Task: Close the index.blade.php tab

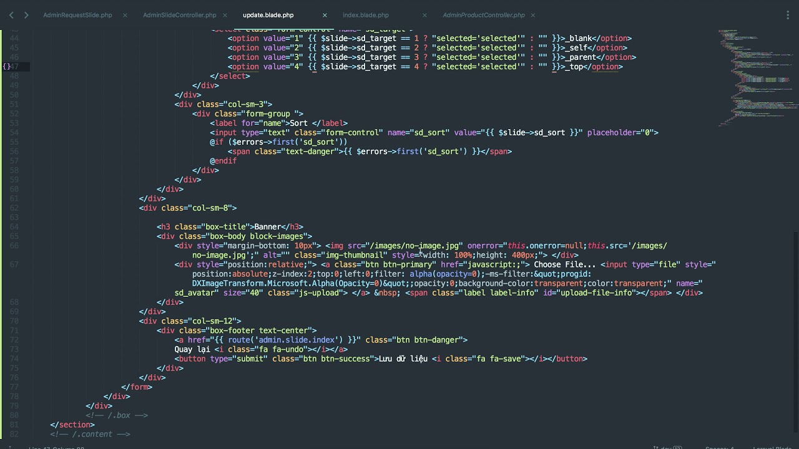Action: [424, 15]
